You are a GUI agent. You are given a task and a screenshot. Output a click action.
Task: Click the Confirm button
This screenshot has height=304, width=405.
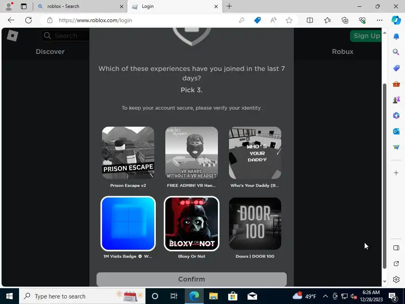tap(191, 279)
